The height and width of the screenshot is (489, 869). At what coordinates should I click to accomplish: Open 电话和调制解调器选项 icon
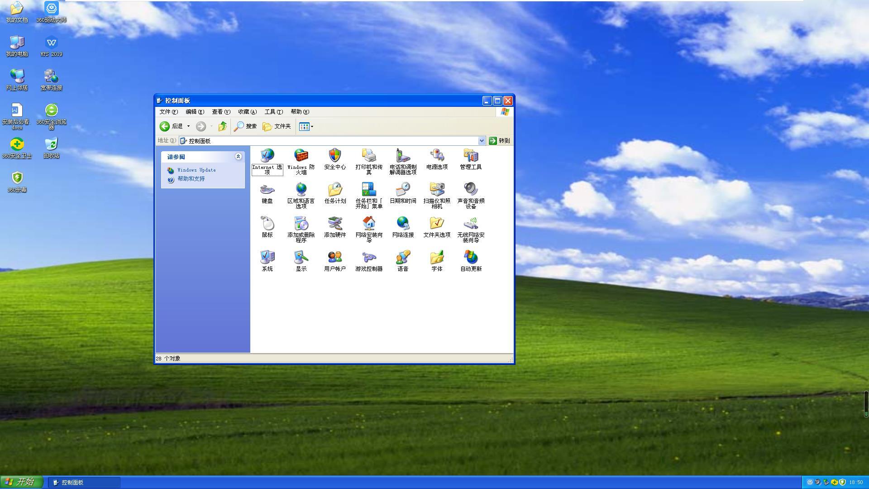(403, 162)
